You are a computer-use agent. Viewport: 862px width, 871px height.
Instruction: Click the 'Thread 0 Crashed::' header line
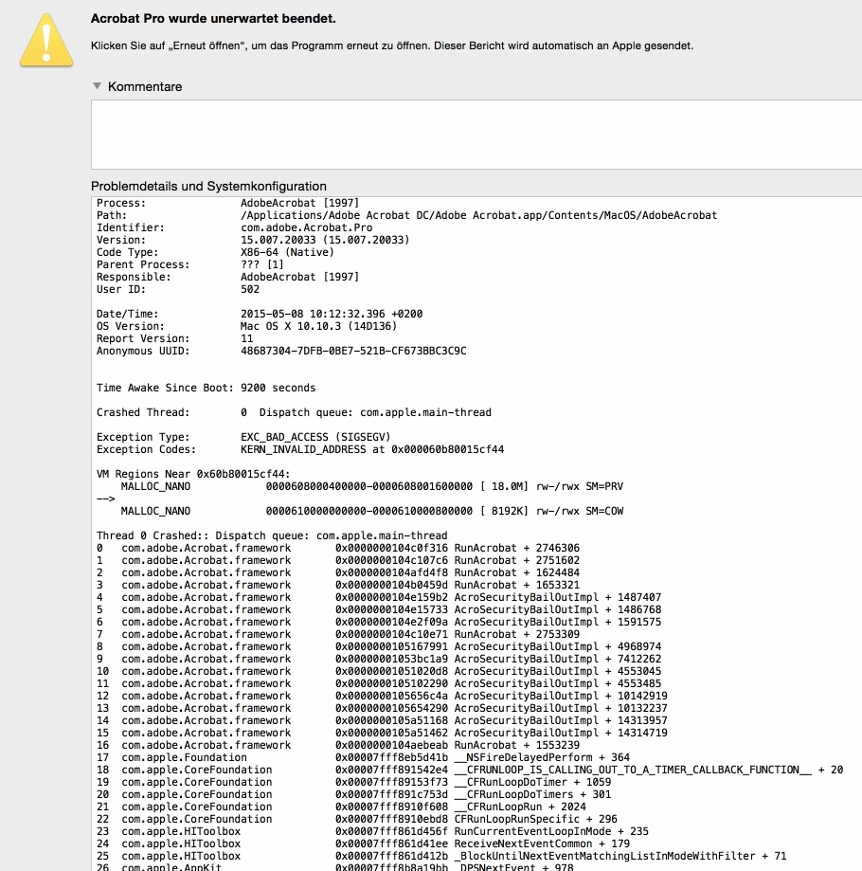point(272,535)
